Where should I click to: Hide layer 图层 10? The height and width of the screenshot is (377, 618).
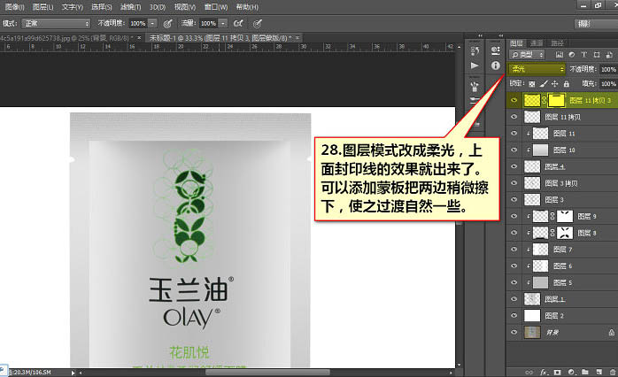(514, 150)
